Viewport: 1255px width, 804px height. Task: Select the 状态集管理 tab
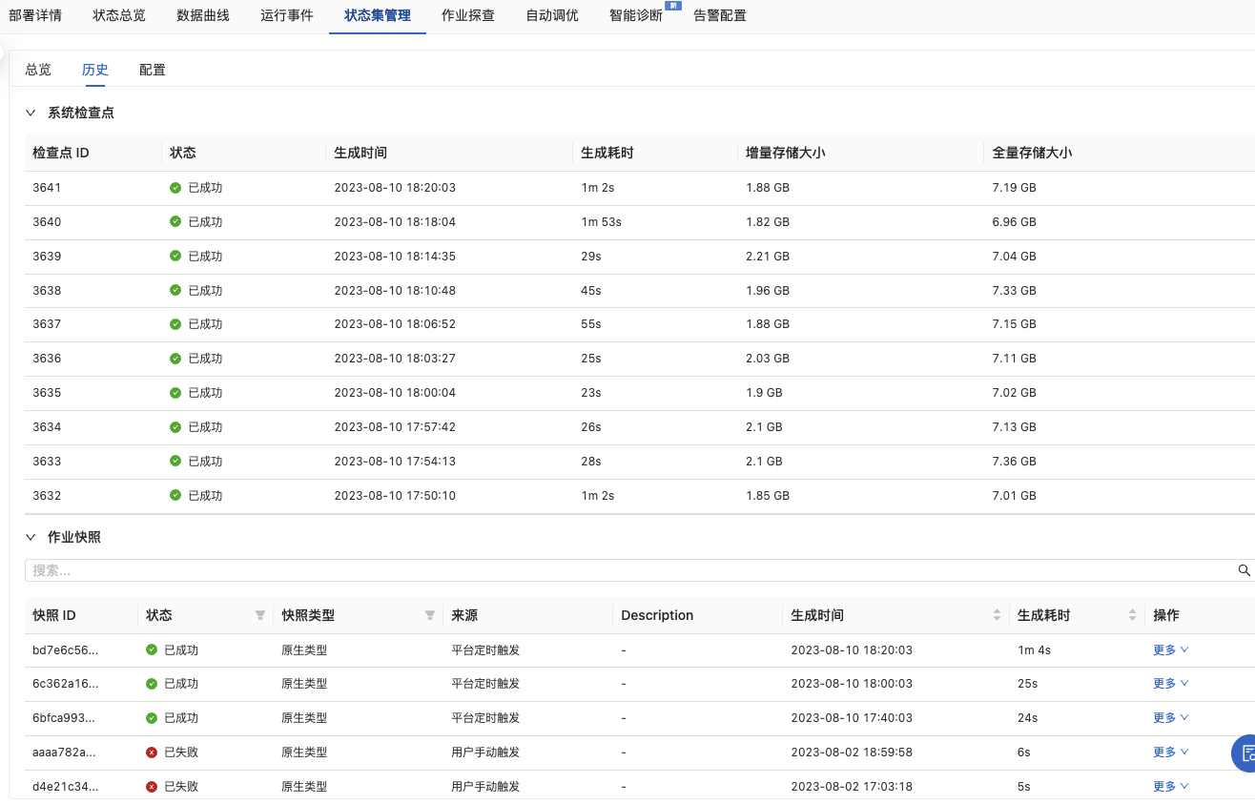(x=378, y=15)
